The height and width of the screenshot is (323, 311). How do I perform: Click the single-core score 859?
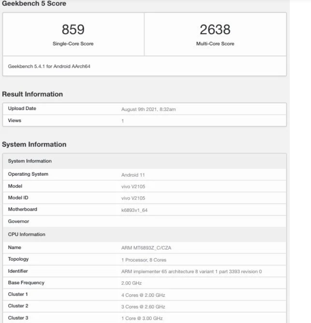(73, 29)
